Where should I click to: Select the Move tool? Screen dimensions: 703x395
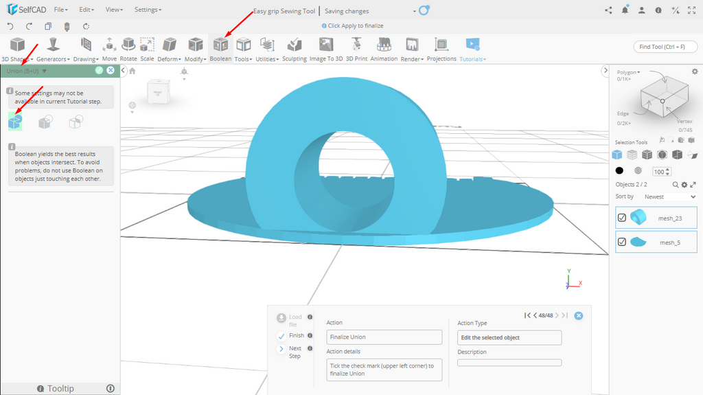click(x=109, y=49)
